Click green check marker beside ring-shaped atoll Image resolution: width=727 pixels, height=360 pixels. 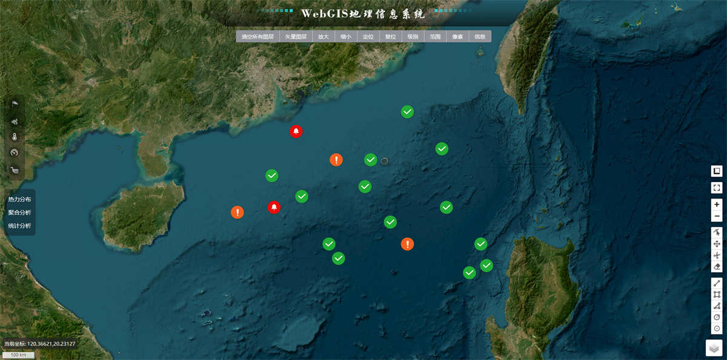(371, 160)
